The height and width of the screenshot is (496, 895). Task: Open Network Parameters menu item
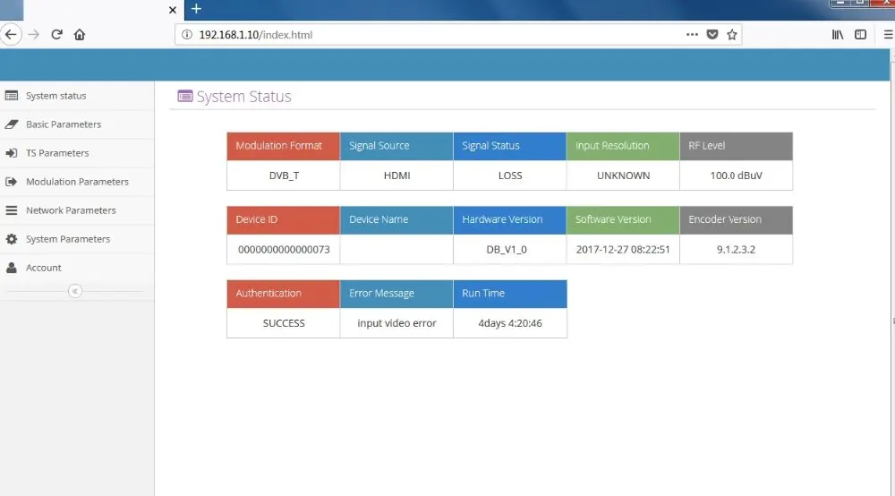pos(77,210)
